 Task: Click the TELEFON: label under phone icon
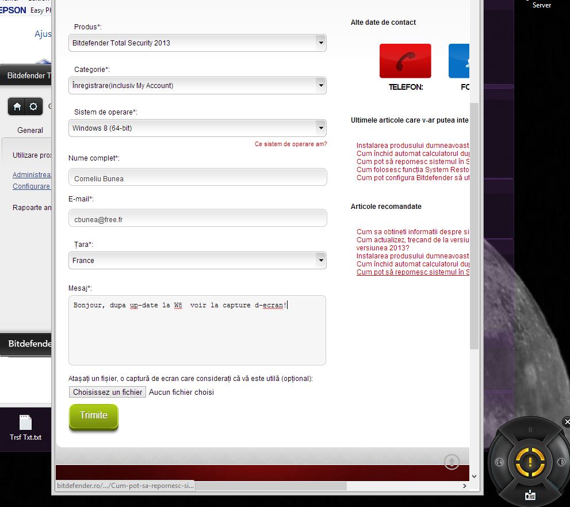coord(405,87)
